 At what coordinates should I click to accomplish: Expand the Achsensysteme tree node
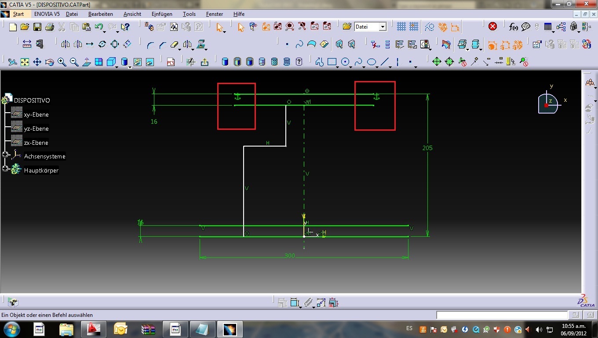tap(6, 155)
